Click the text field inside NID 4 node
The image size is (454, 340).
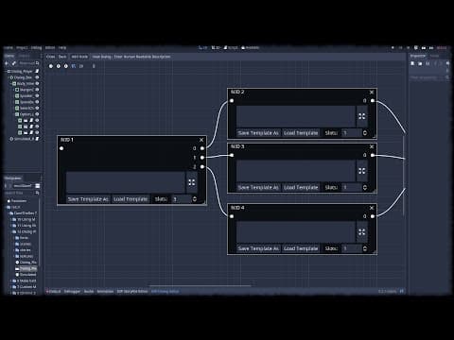tap(296, 232)
